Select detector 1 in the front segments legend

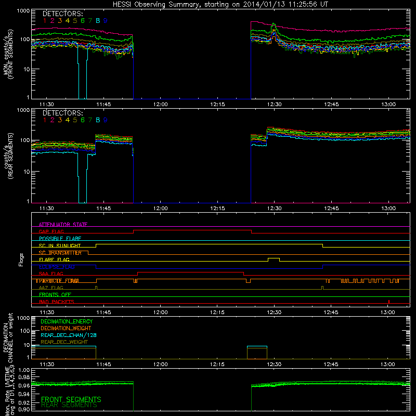click(x=45, y=21)
